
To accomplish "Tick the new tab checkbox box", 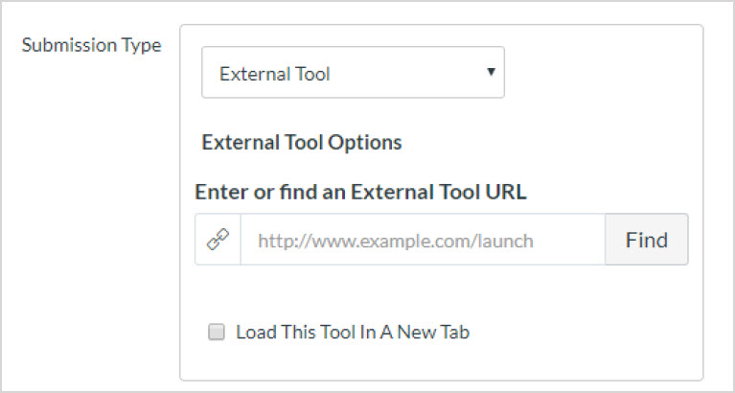I will tap(217, 333).
